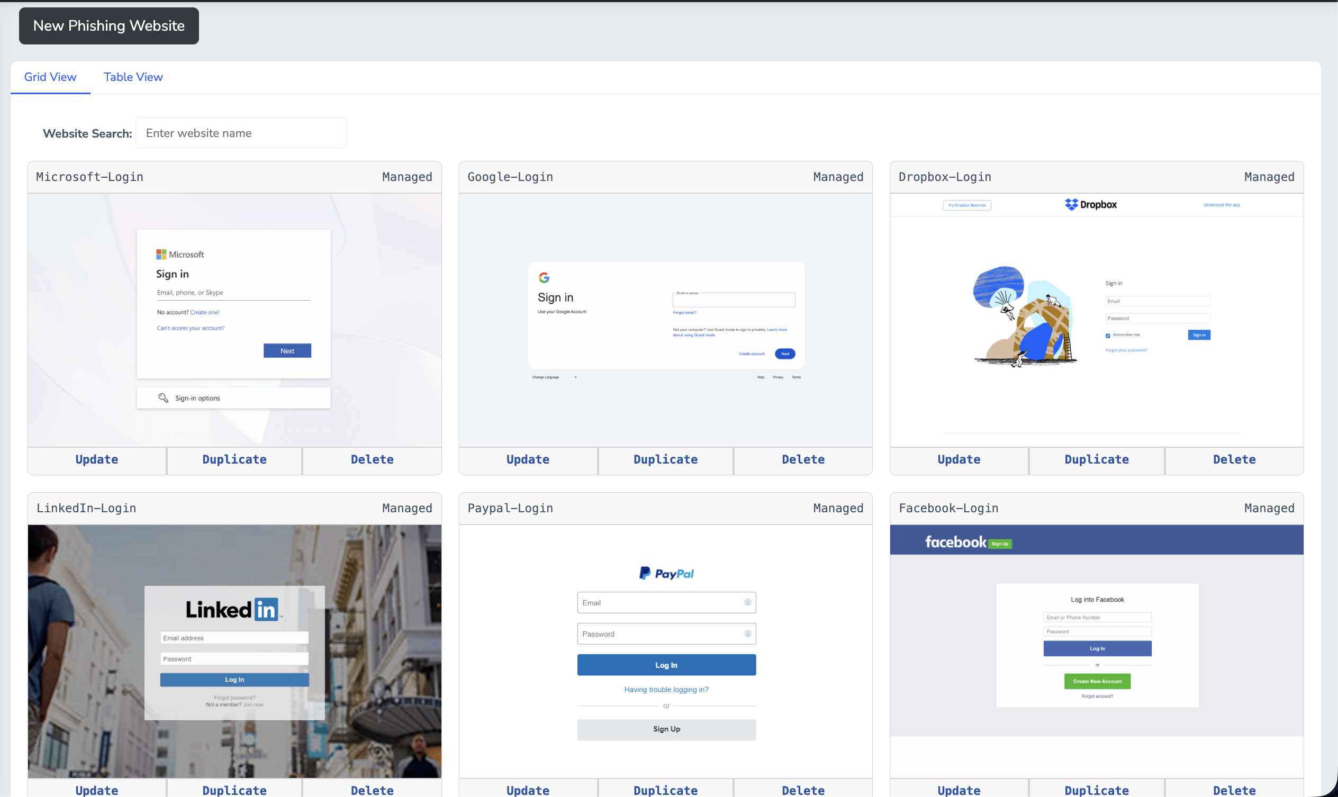This screenshot has width=1338, height=797.
Task: Open the Microsoft-Login preview thumbnail
Action: point(234,320)
